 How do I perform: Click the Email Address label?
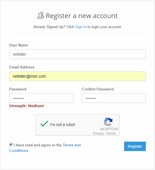[x=22, y=67]
